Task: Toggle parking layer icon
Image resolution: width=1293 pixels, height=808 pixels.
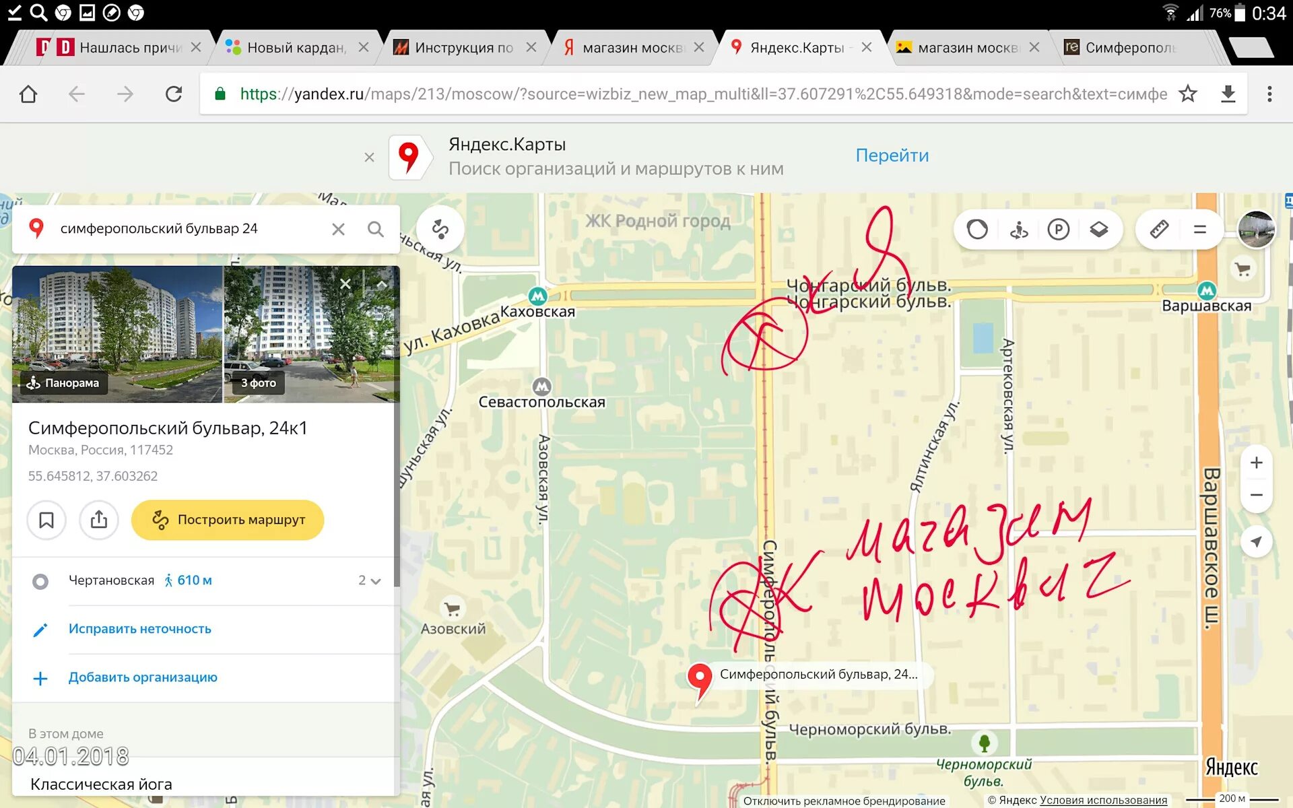Action: pyautogui.click(x=1059, y=230)
